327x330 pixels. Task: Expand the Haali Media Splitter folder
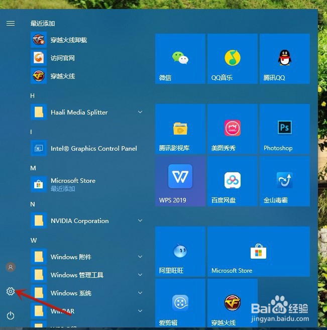(87, 112)
